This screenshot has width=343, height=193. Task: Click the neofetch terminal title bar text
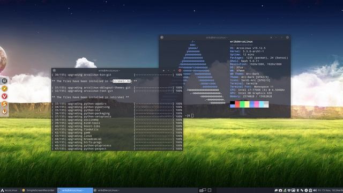[217, 38]
